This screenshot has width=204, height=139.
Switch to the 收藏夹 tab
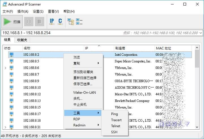point(22,40)
